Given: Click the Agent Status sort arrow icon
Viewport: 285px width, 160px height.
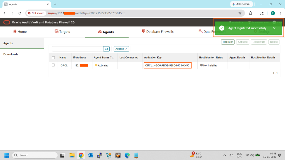Looking at the screenshot, I should pyautogui.click(x=112, y=58).
